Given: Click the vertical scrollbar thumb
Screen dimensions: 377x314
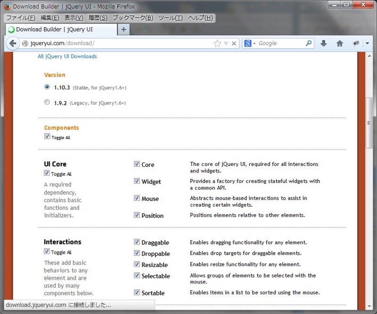Looking at the screenshot, I should click(369, 123).
